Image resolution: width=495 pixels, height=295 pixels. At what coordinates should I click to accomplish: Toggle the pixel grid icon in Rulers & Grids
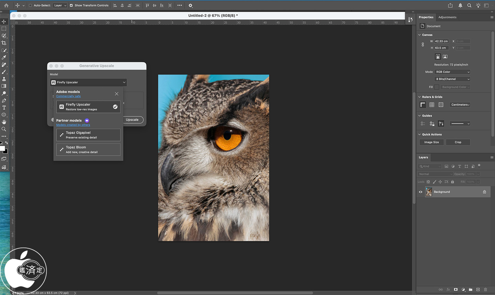coord(441,105)
